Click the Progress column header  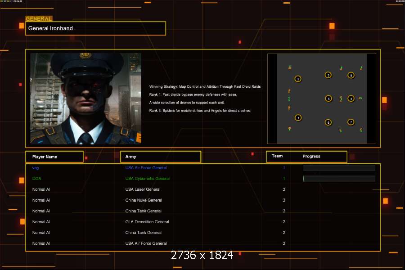[311, 156]
